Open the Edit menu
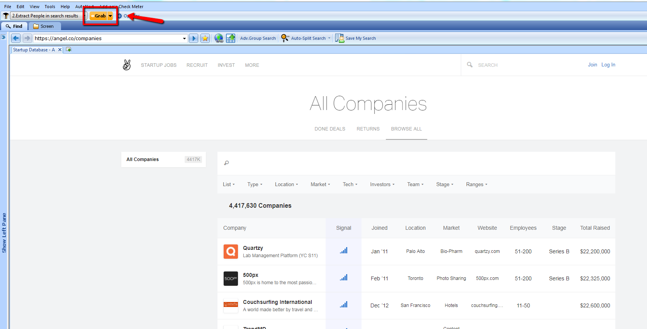Image resolution: width=647 pixels, height=329 pixels. 20,7
